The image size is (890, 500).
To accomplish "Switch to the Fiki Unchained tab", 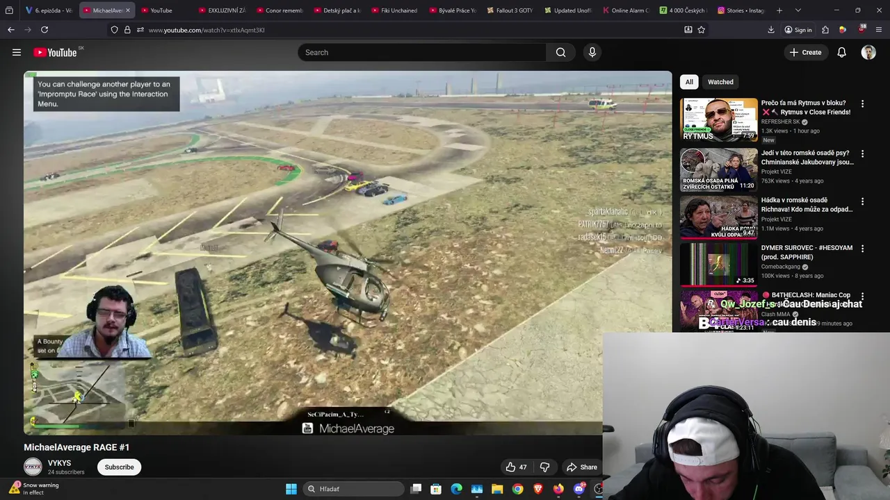I will (x=394, y=10).
